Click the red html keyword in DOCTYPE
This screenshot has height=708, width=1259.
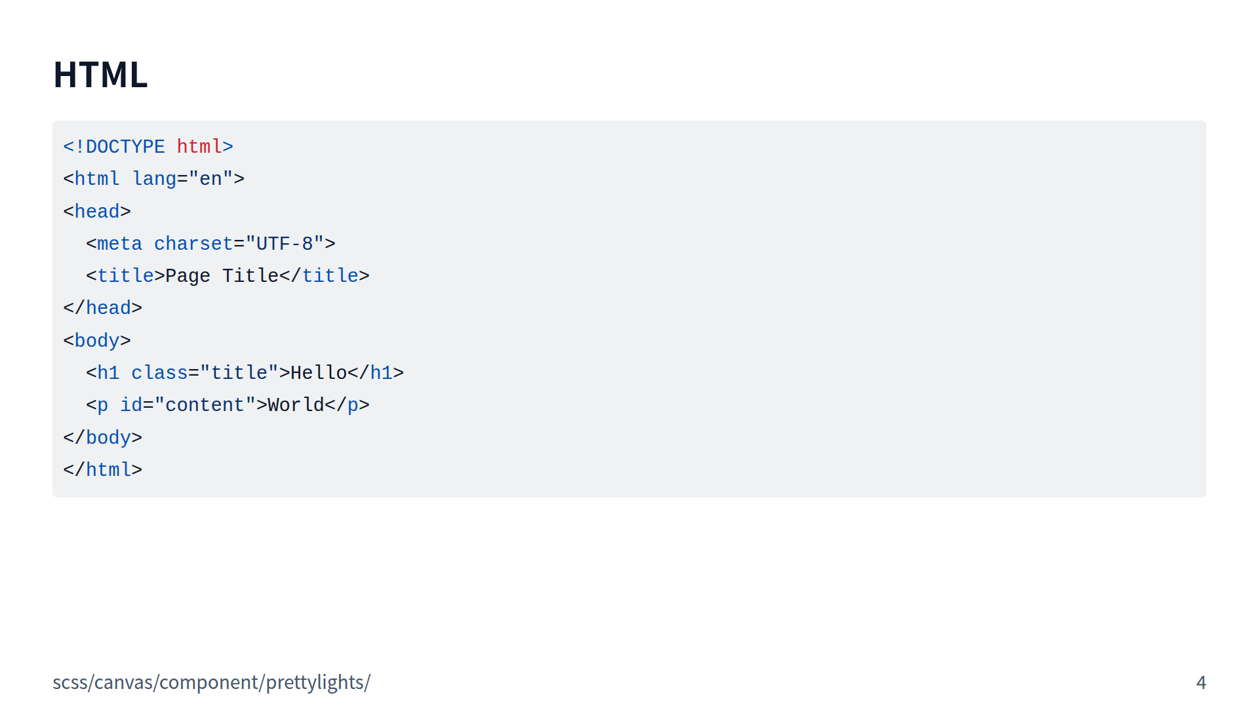pyautogui.click(x=199, y=147)
